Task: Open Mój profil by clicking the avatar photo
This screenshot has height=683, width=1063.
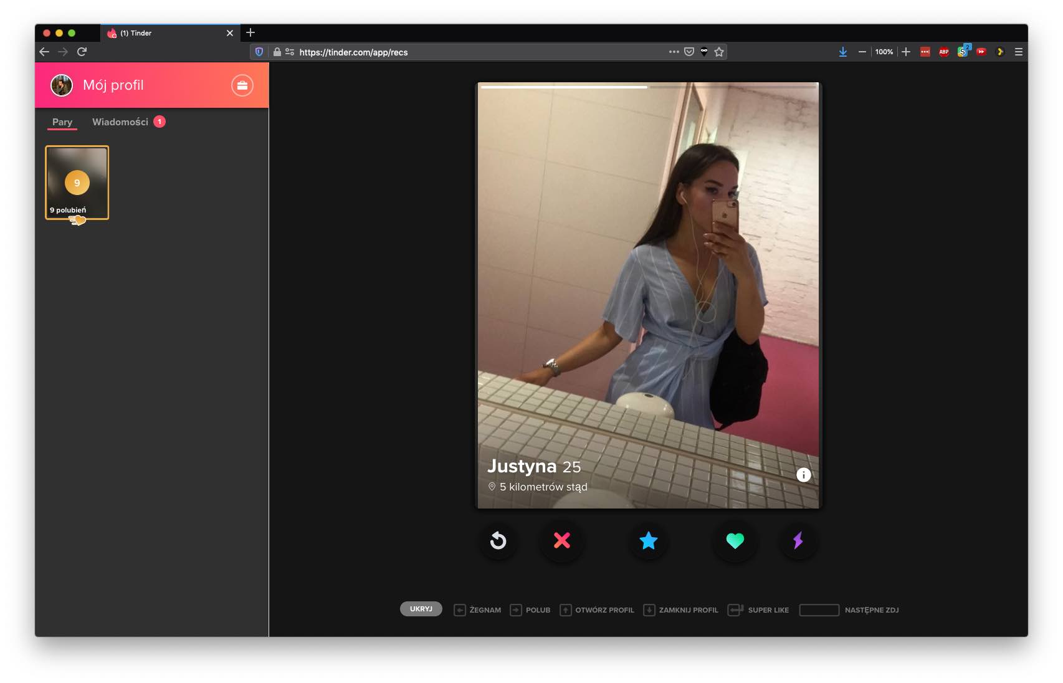Action: click(x=62, y=85)
